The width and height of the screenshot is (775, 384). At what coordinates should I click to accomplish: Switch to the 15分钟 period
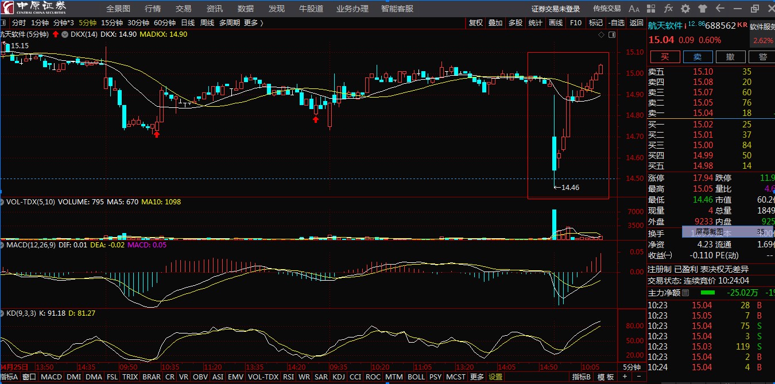click(x=112, y=23)
